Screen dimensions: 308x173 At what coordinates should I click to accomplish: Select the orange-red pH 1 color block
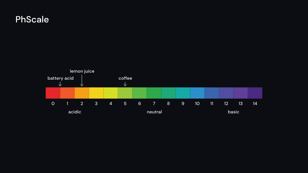67,93
